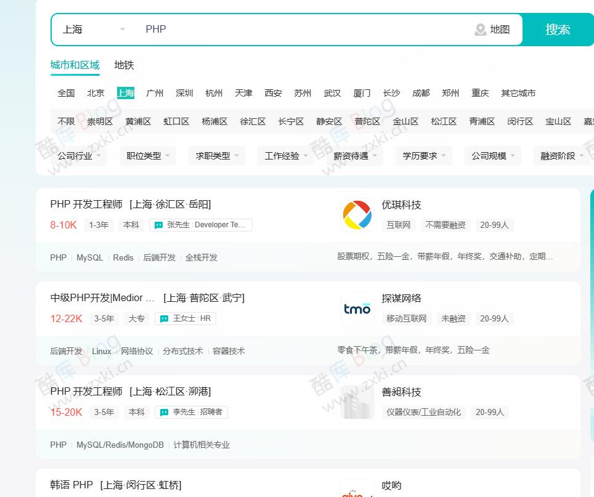Viewport: 594px width, 497px height.
Task: Select 不限 for district filter
Action: point(66,121)
